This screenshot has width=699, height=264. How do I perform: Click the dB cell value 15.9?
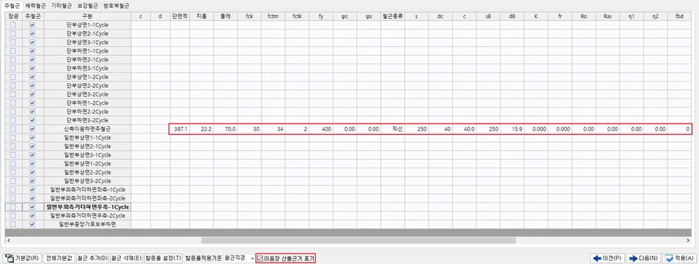512,129
